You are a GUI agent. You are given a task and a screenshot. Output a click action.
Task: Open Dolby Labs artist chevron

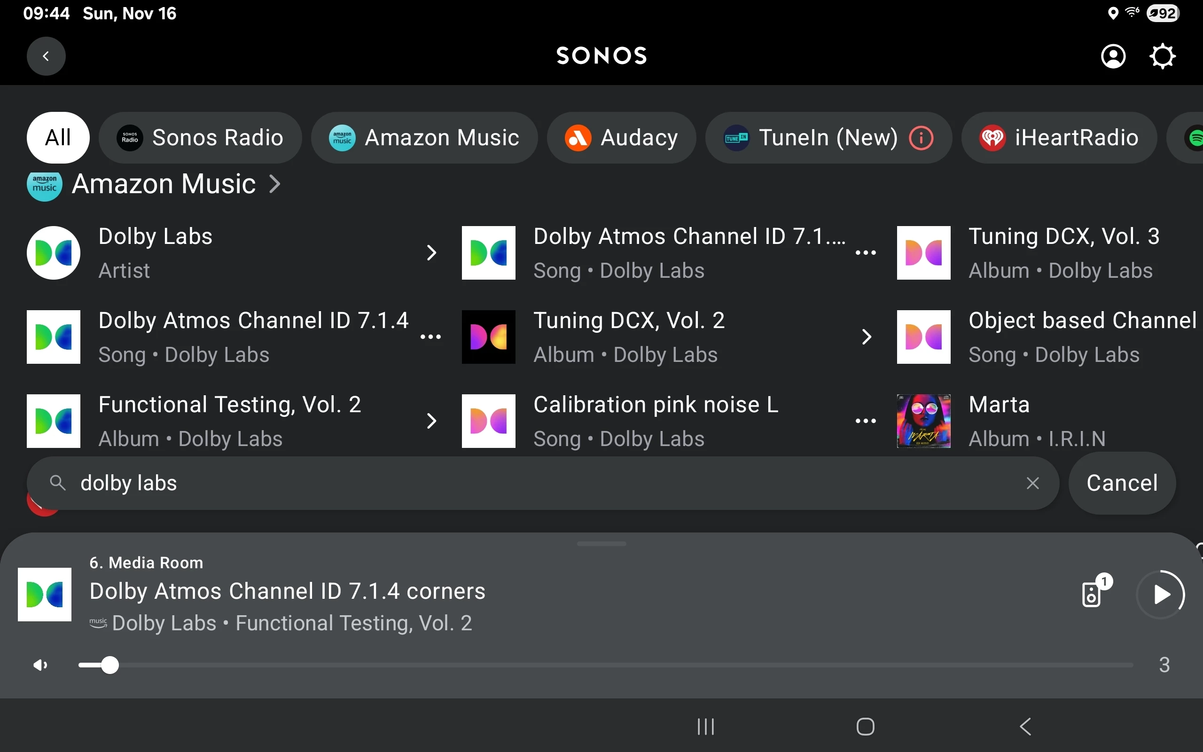pos(431,253)
